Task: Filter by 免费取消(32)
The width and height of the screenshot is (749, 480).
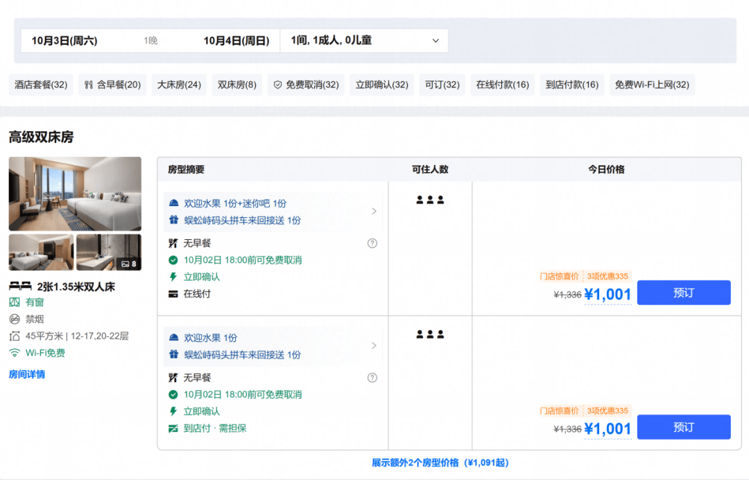Action: pos(306,85)
